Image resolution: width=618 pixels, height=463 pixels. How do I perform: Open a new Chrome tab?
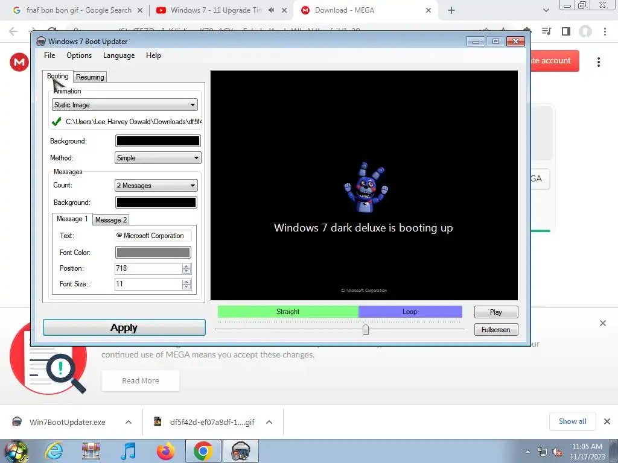451,11
